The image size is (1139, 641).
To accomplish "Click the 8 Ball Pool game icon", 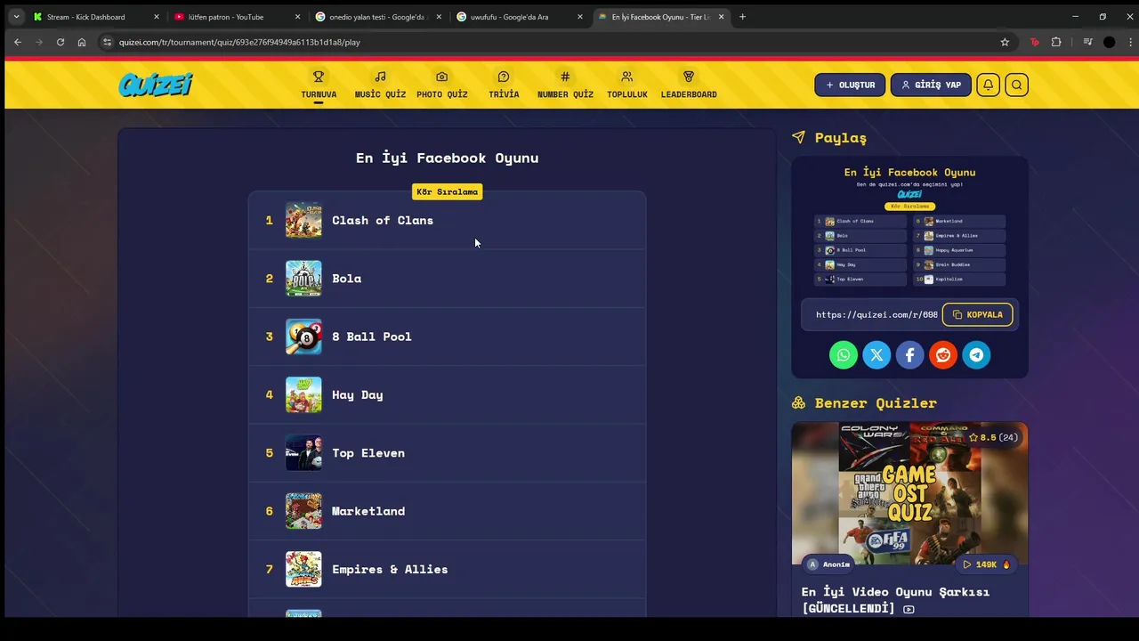I will click(303, 337).
